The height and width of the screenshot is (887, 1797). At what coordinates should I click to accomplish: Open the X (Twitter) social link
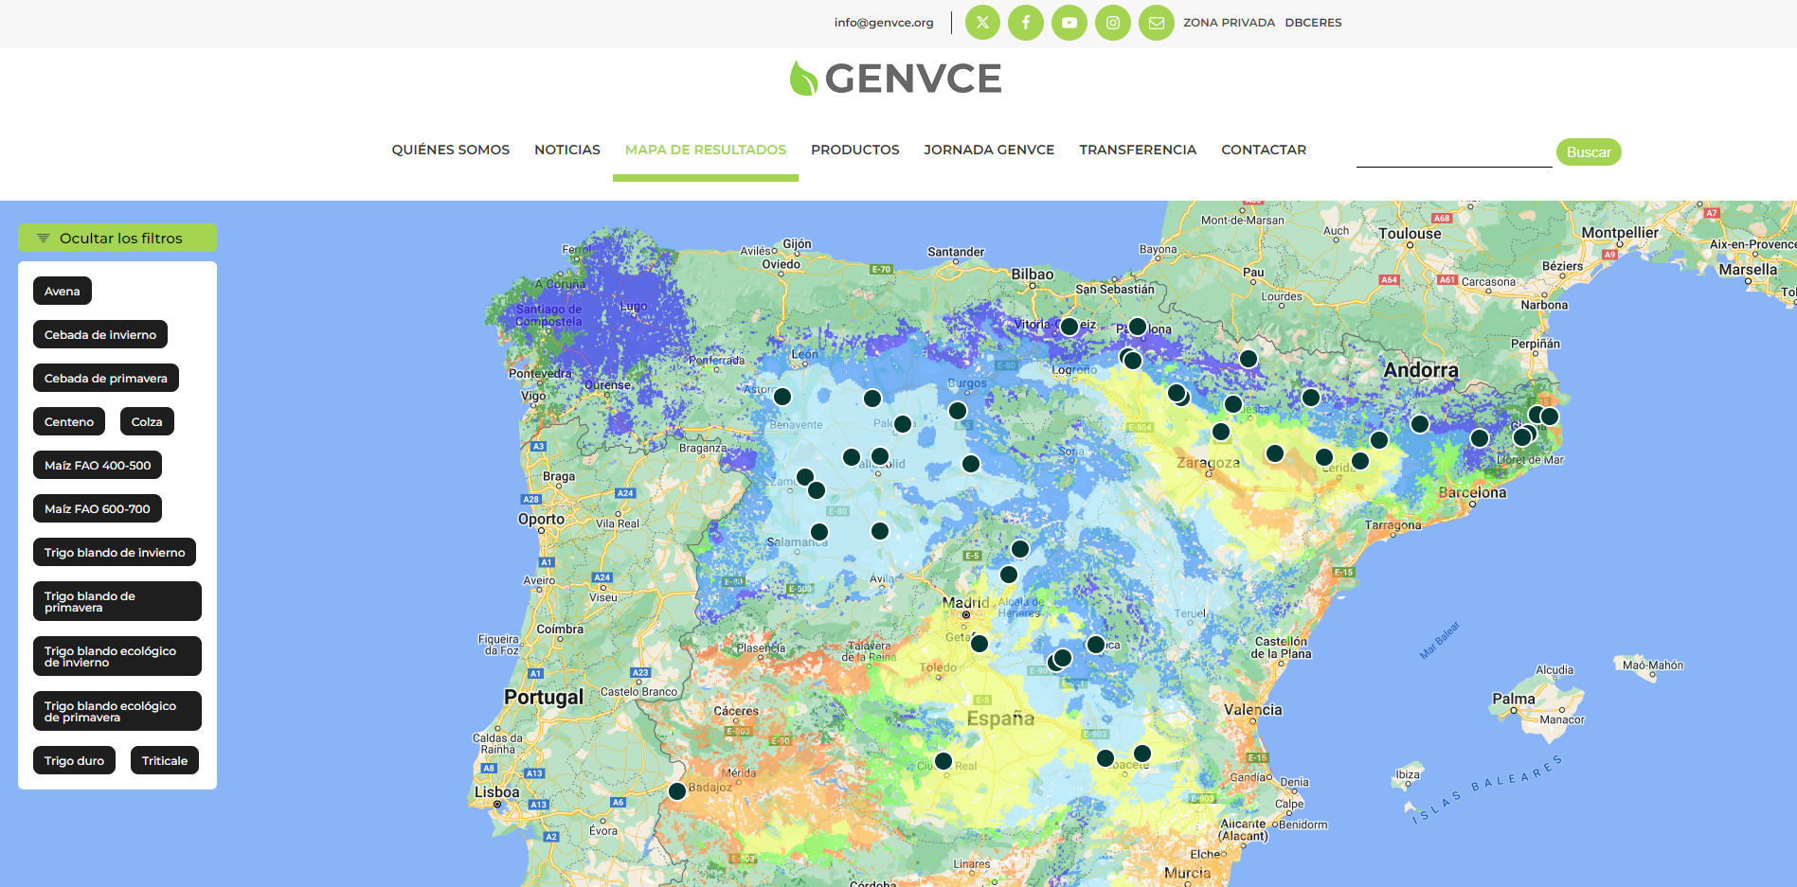pyautogui.click(x=982, y=23)
